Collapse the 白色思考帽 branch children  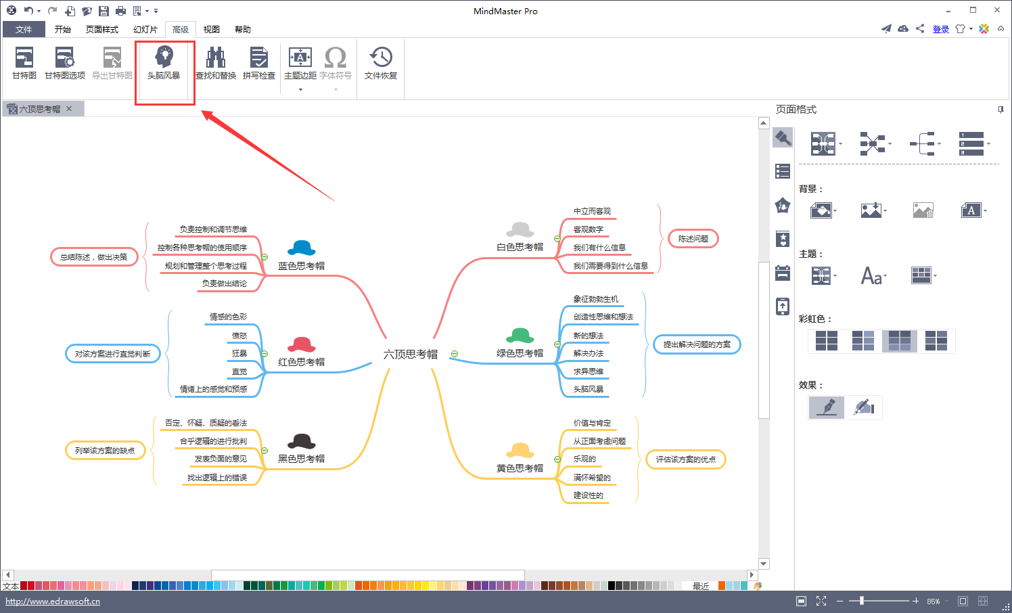tap(557, 239)
